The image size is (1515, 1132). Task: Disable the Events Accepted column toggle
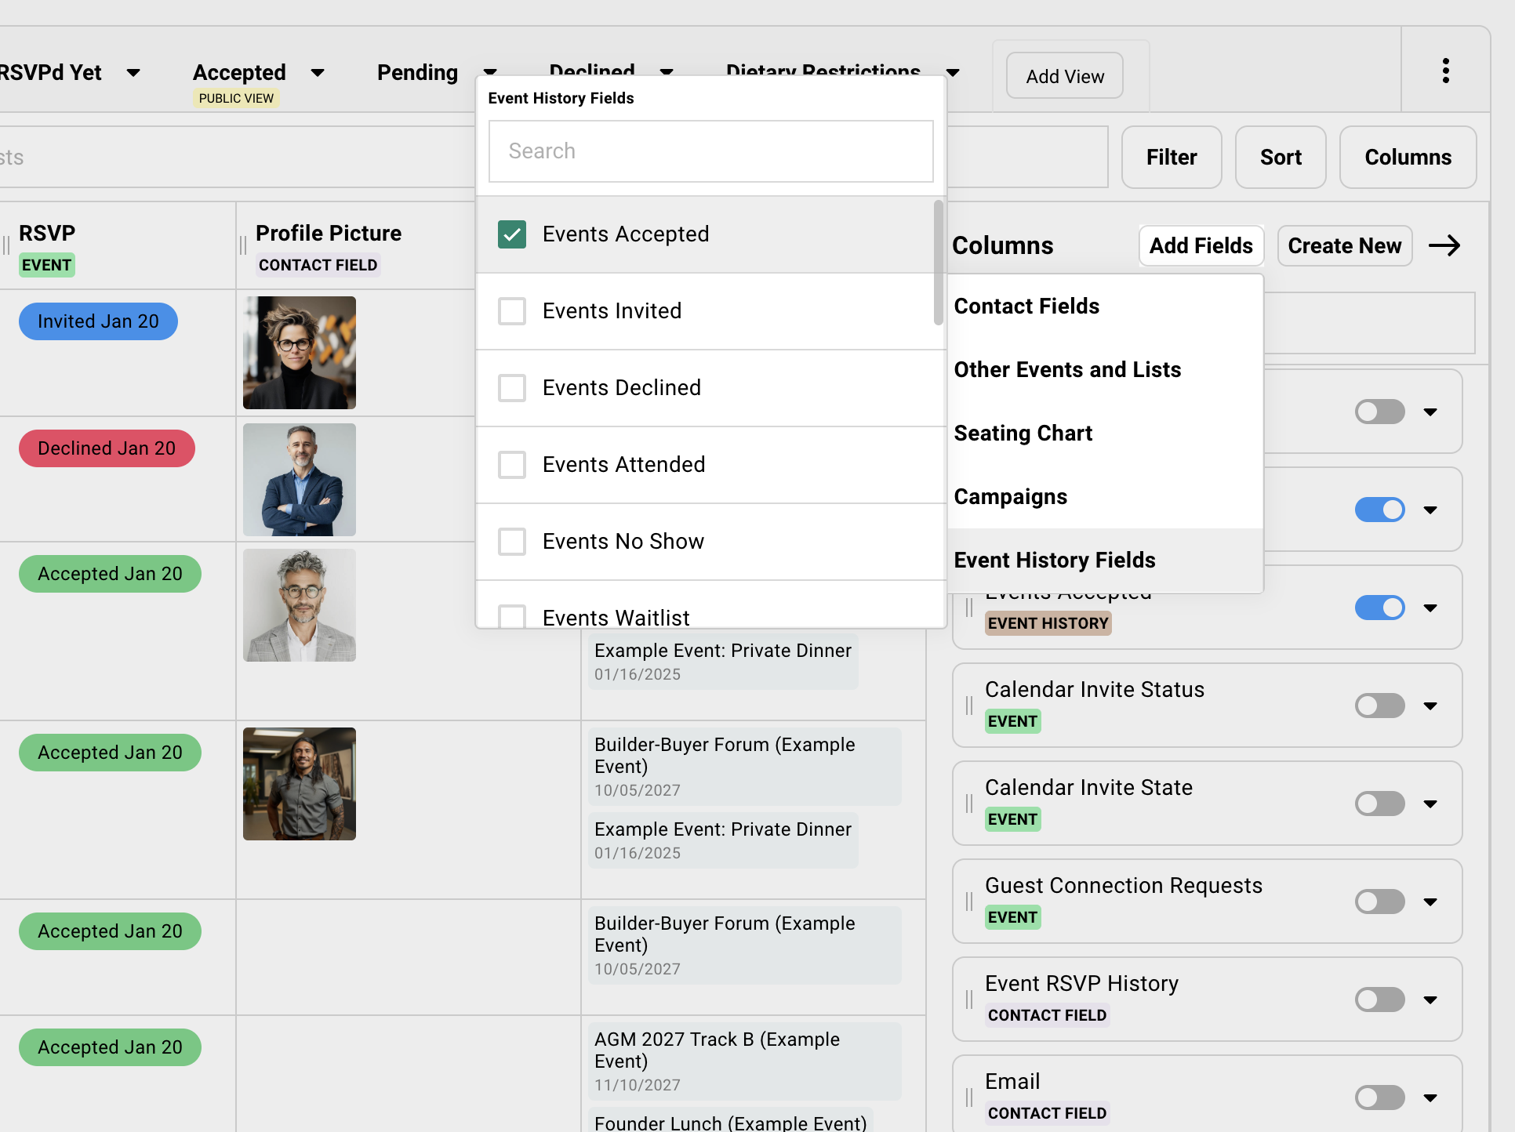[1379, 608]
